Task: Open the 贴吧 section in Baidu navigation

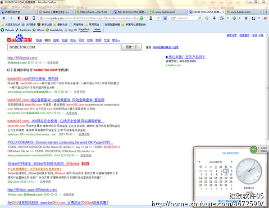Action: click(x=56, y=40)
